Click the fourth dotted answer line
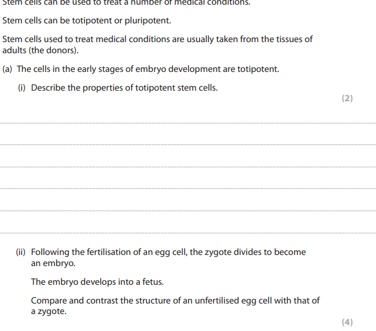This screenshot has height=331, width=376. click(187, 188)
